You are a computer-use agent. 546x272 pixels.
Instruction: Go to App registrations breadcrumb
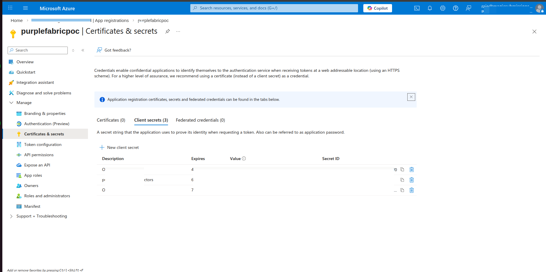point(112,21)
